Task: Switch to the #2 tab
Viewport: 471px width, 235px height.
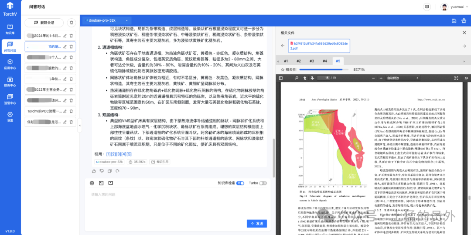Action: 299,61
